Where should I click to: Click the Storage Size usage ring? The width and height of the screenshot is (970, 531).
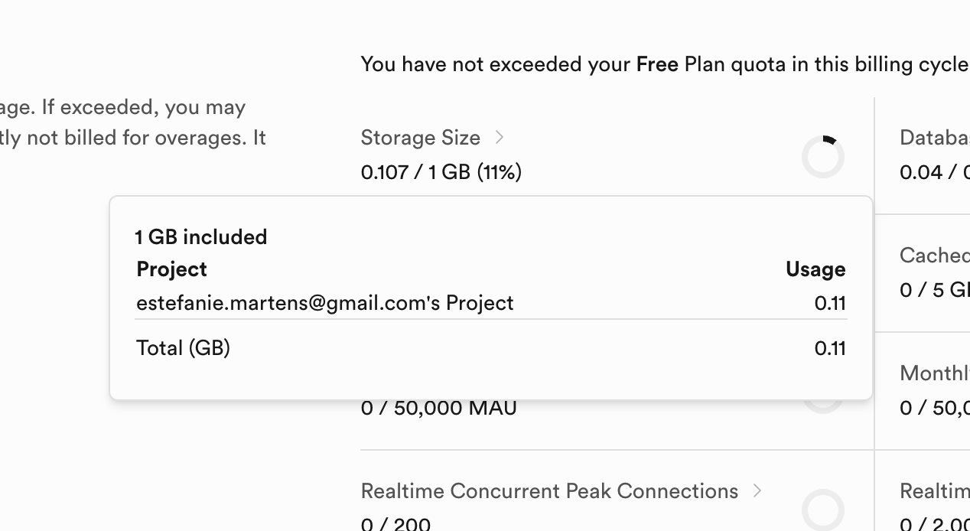[x=822, y=157]
